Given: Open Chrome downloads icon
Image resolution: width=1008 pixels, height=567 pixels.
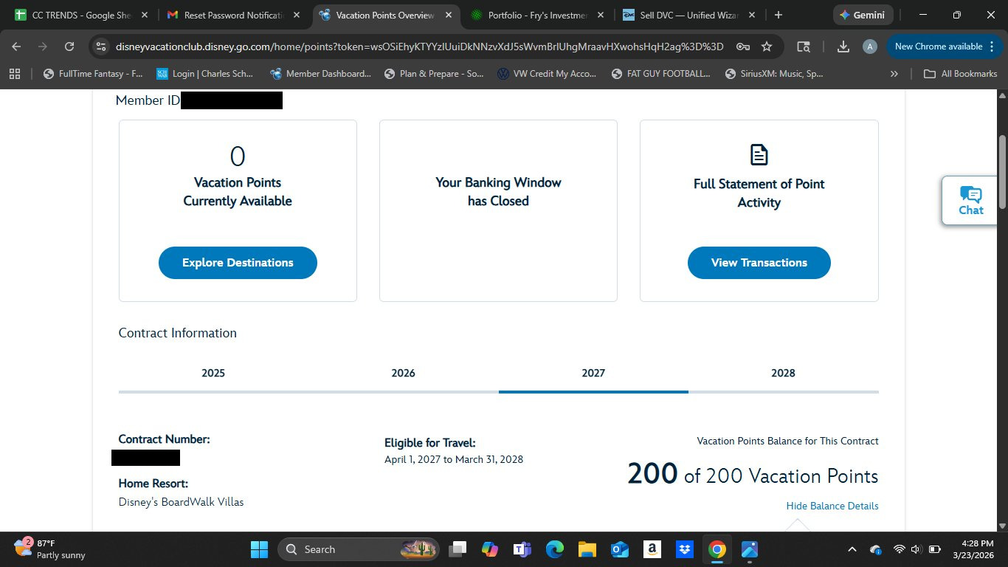Looking at the screenshot, I should 843,47.
